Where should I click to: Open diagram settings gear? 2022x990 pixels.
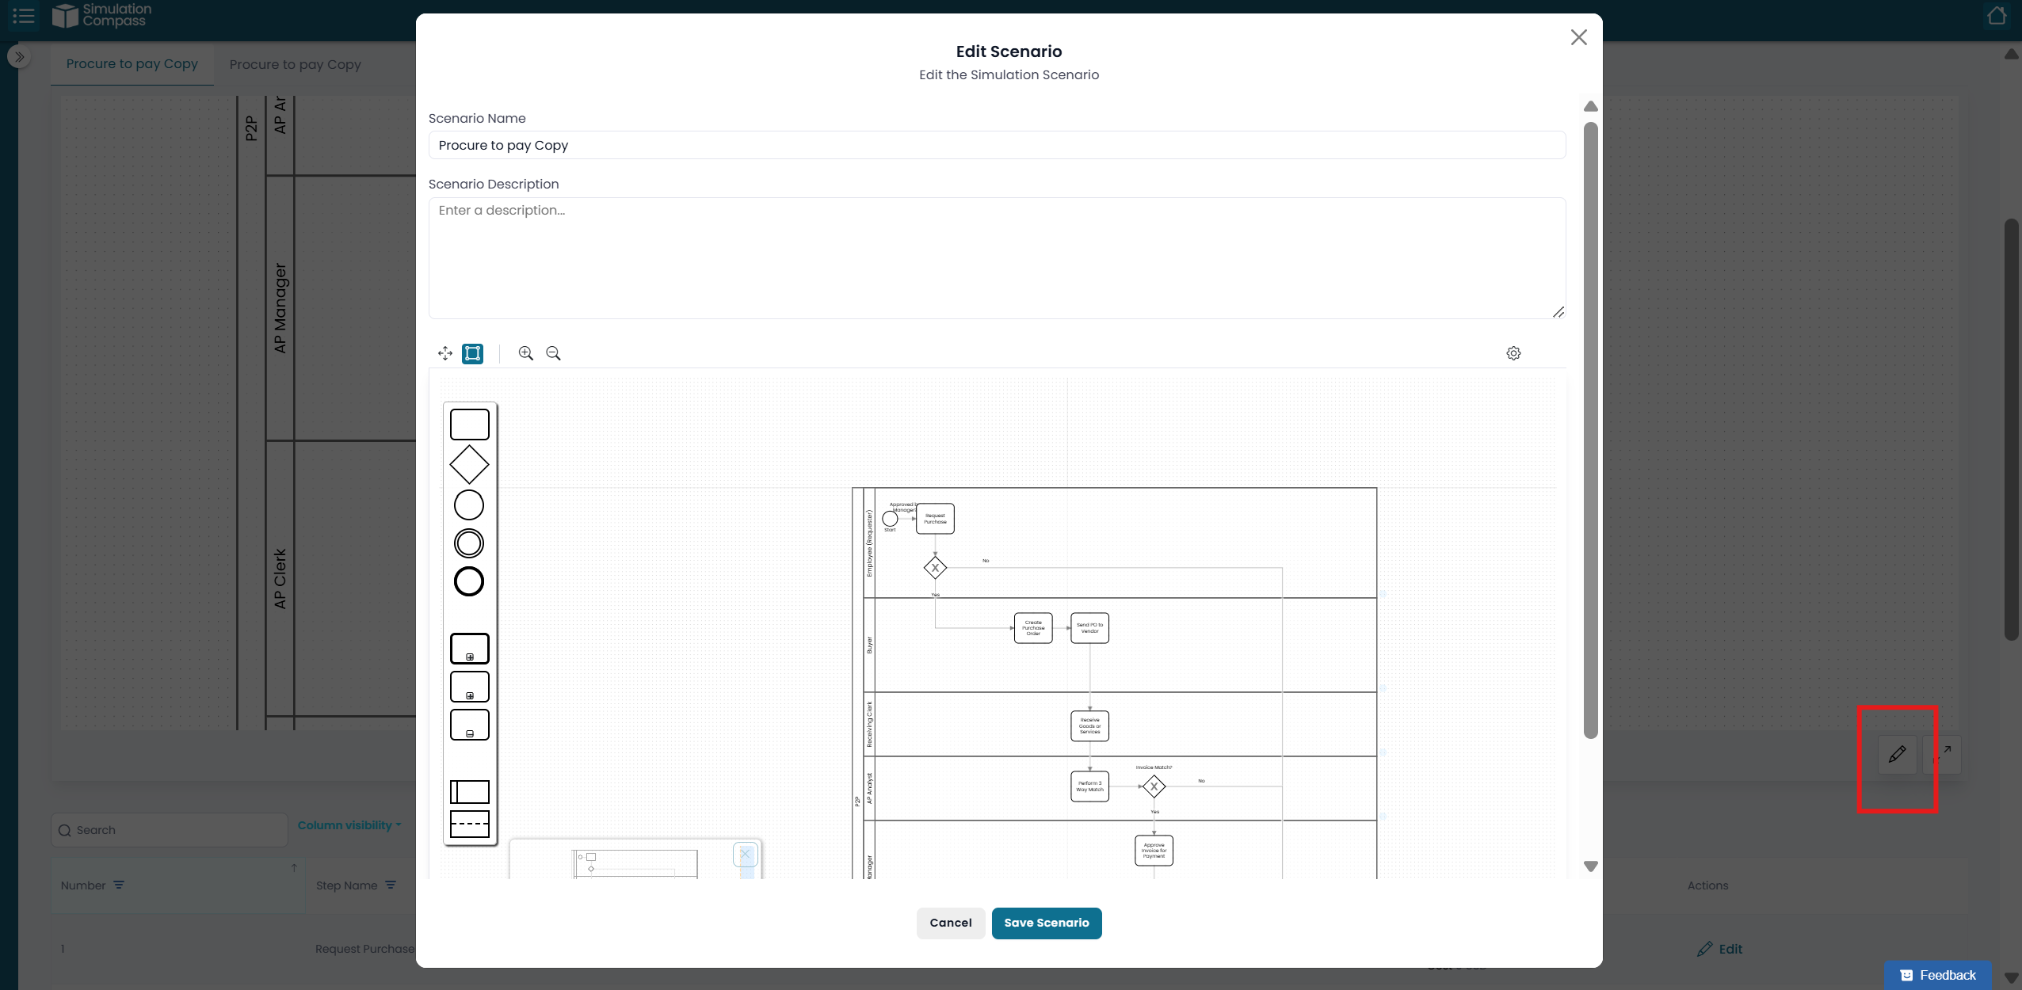(x=1513, y=353)
